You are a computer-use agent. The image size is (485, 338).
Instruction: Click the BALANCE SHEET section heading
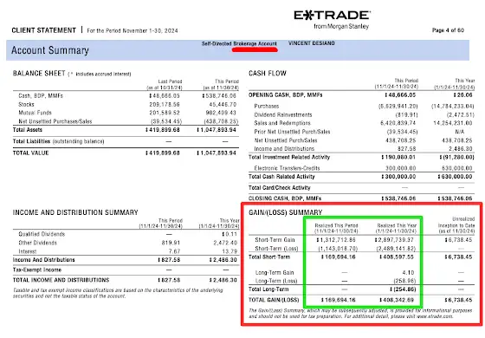pos(39,74)
